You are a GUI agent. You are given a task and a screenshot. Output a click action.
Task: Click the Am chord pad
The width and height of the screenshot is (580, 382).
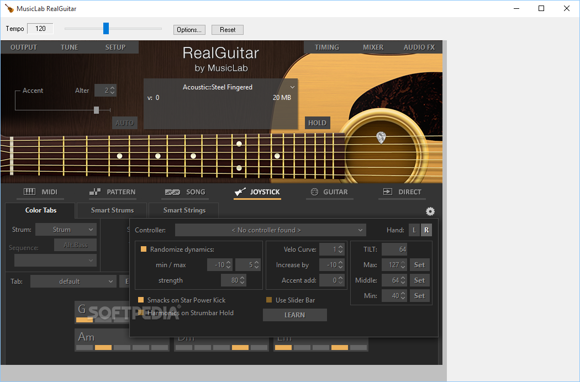click(x=122, y=340)
